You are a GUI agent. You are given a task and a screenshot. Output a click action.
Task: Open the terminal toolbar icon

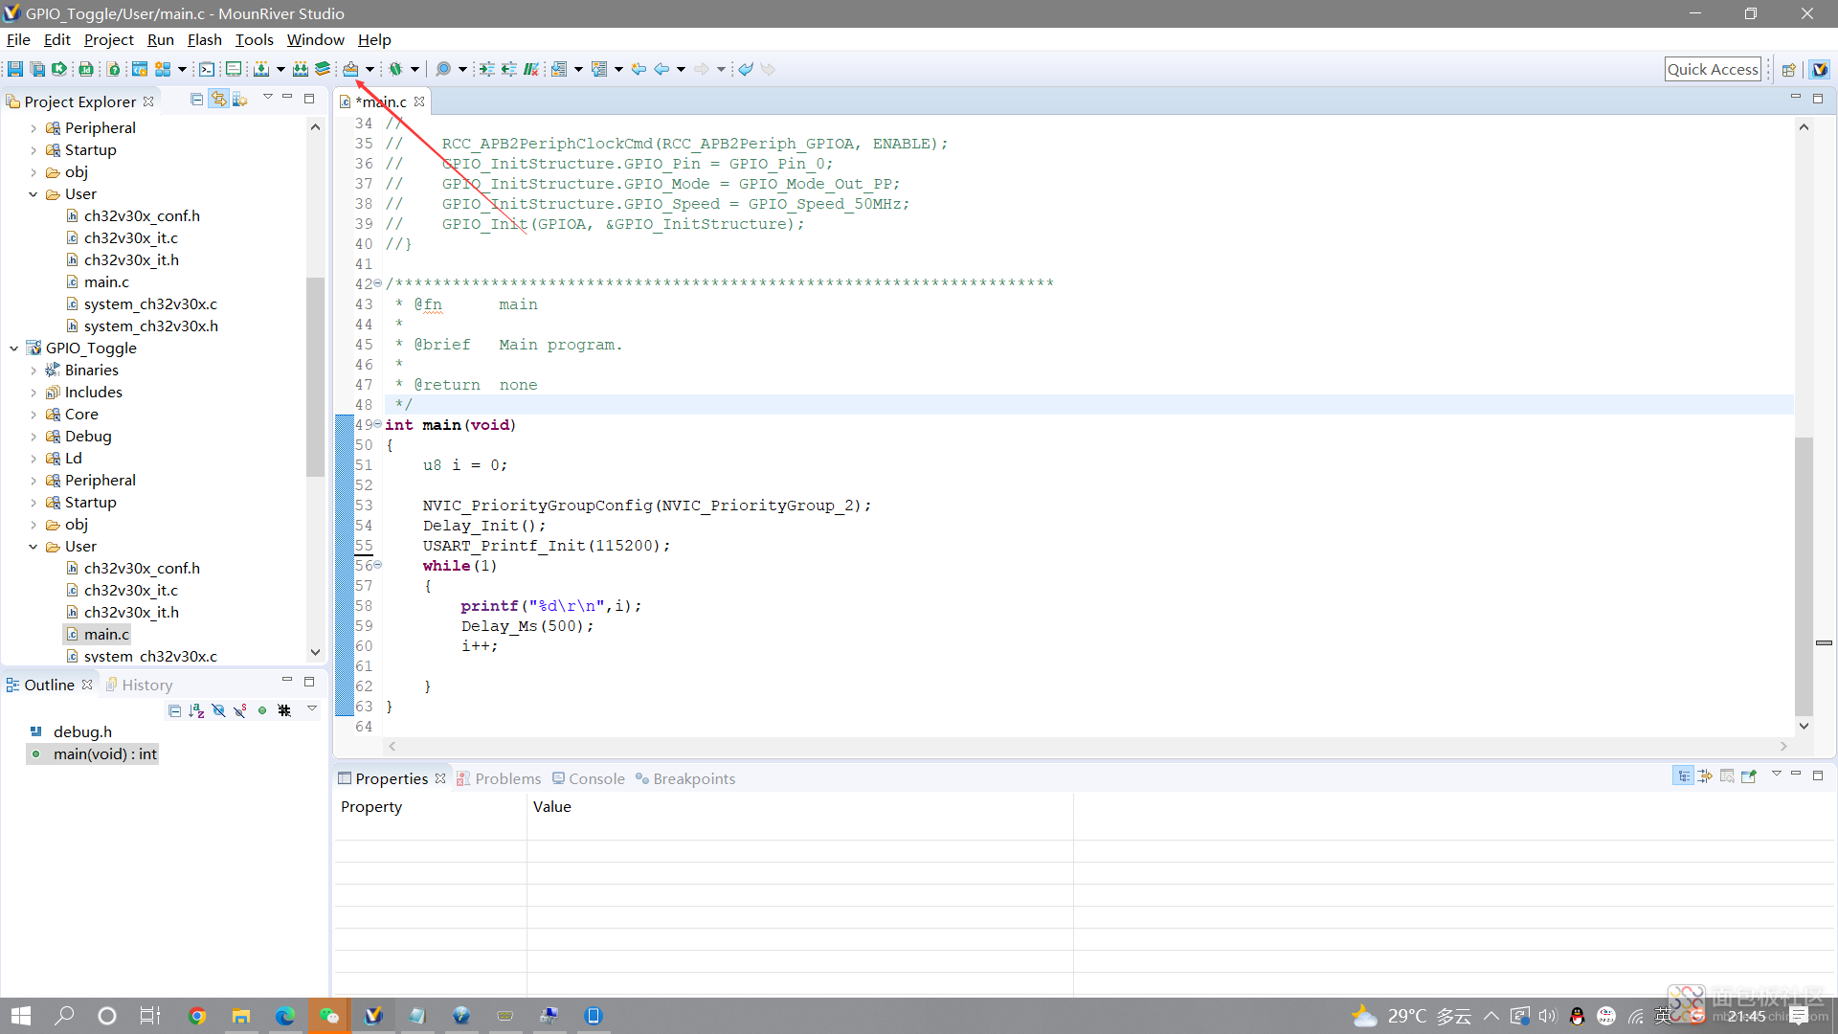click(x=207, y=69)
